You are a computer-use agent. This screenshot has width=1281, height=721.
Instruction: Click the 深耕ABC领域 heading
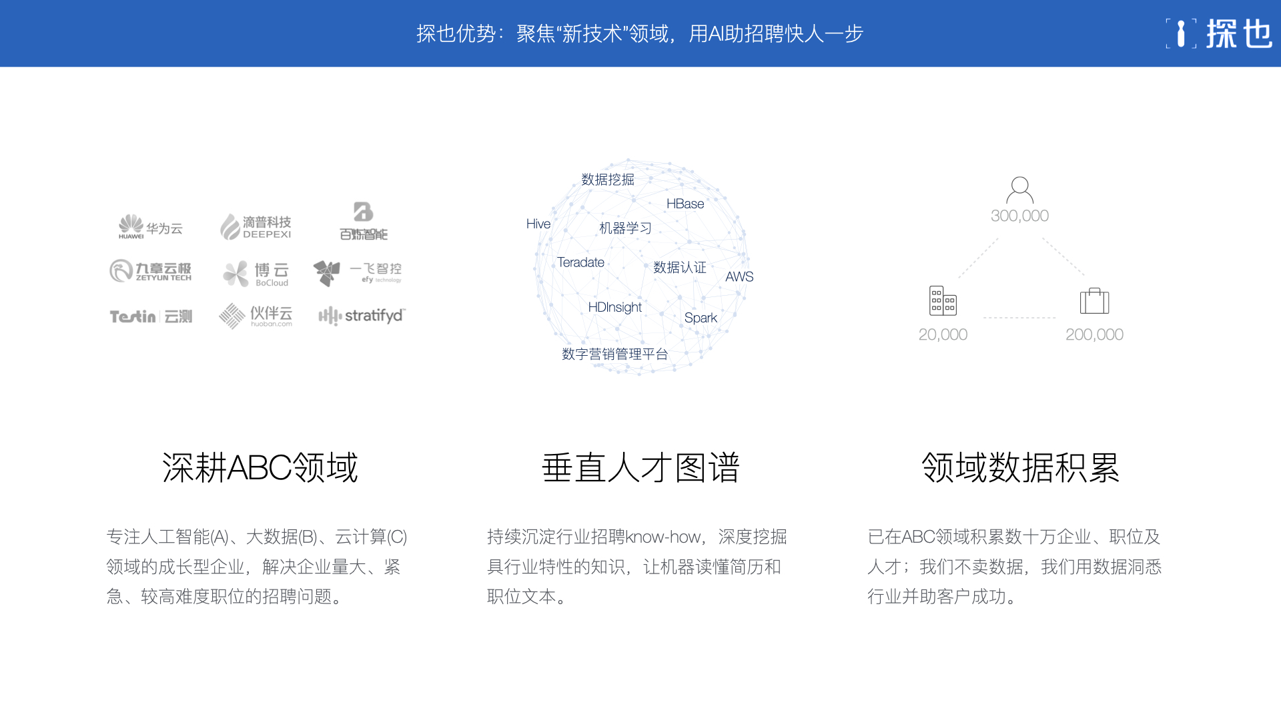point(260,467)
